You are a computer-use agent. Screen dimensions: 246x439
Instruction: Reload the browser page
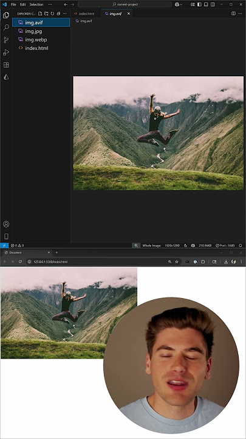click(x=20, y=262)
